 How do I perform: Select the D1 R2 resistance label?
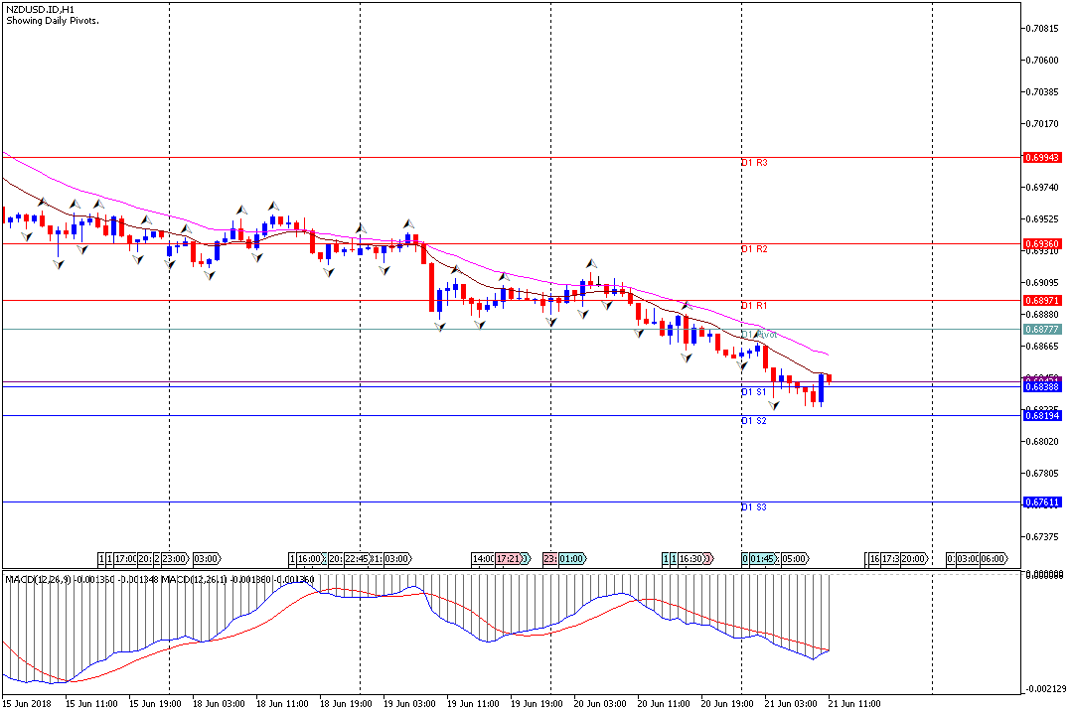[755, 249]
